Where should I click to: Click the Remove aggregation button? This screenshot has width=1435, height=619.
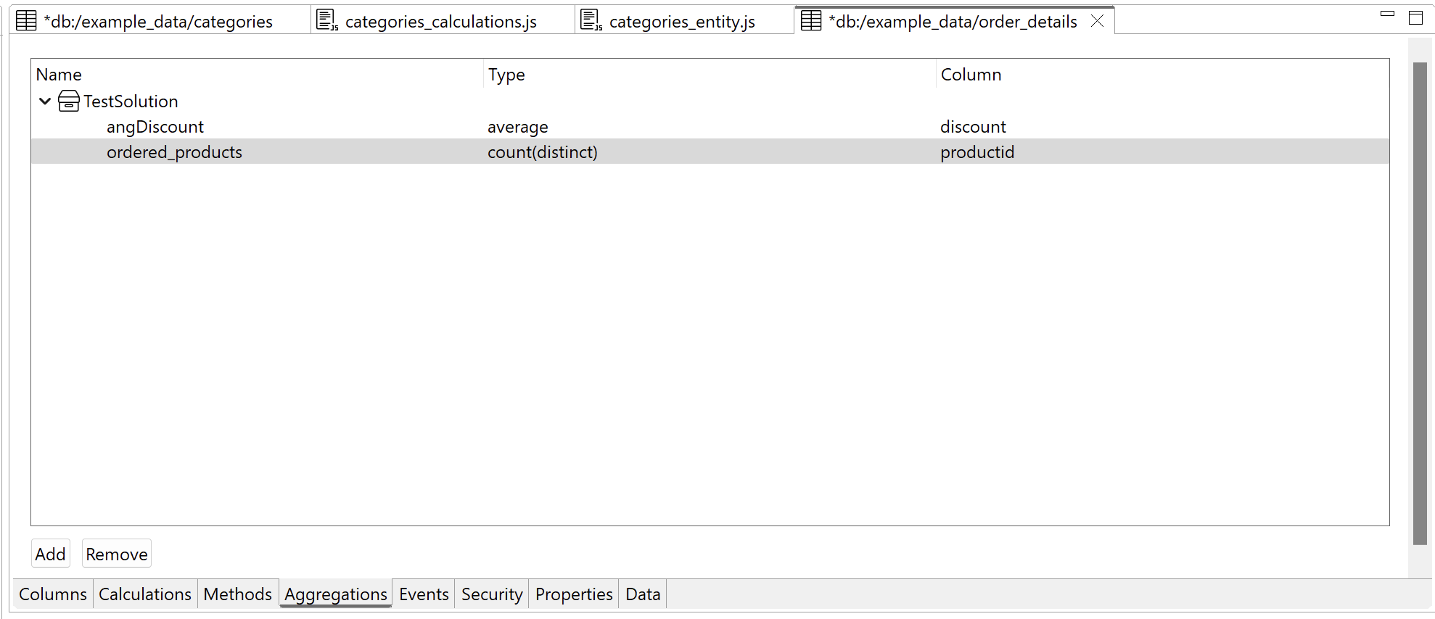click(x=117, y=554)
